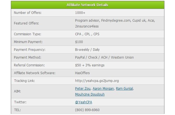Click the AIM row label
The width and height of the screenshot is (175, 115).
[x=17, y=91]
